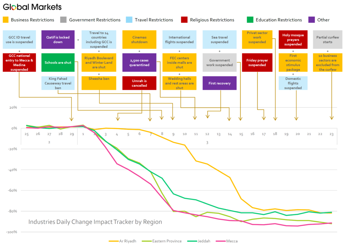
Task: Click the Umrah is cancelled box
Action: 139,83
